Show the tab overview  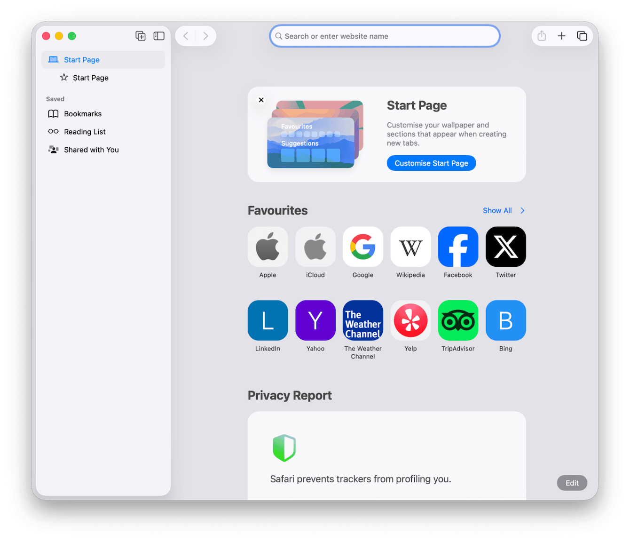click(582, 36)
